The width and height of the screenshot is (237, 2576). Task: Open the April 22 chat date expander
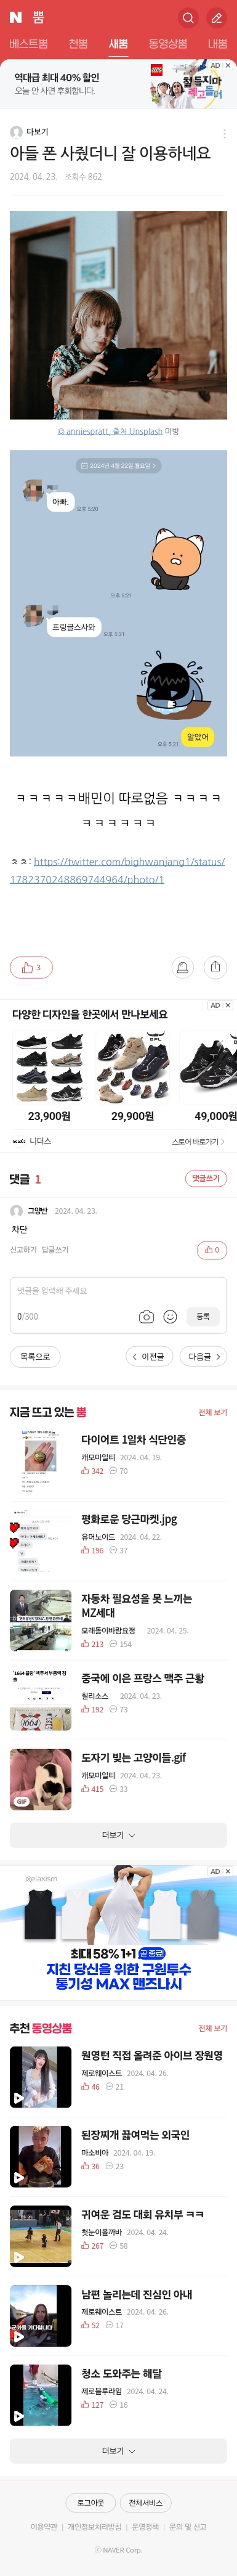click(118, 465)
